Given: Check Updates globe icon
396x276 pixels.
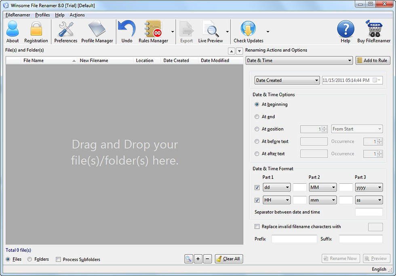Looking at the screenshot, I should 248,32.
